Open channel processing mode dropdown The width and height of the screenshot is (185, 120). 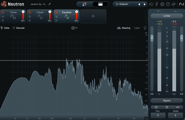click(74, 28)
